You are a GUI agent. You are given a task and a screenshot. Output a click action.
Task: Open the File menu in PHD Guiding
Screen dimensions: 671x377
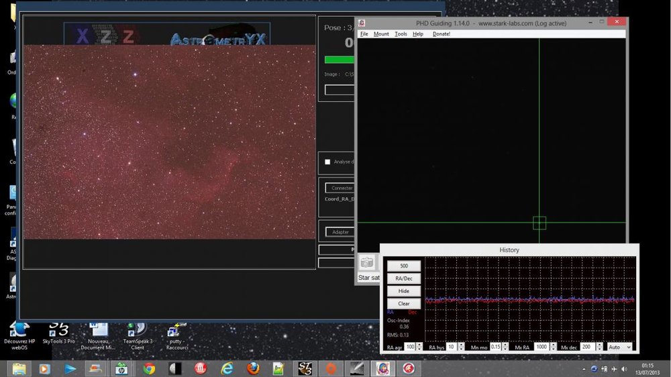tap(364, 34)
